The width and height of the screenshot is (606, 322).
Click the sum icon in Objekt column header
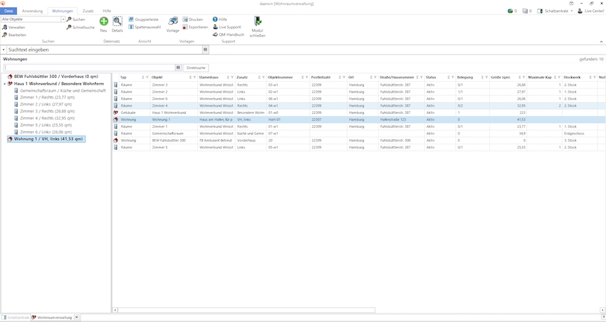(191, 77)
